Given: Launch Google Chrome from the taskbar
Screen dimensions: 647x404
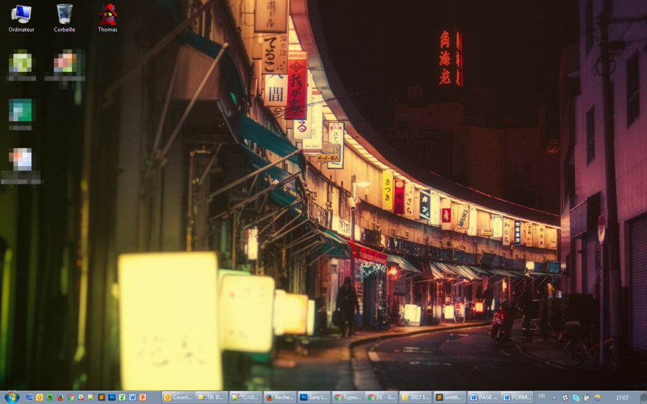Looking at the screenshot, I should click(70, 397).
